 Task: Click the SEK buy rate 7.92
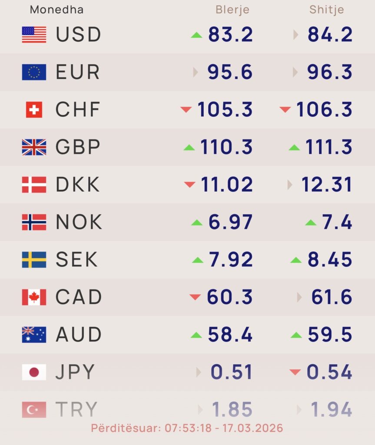[x=230, y=260]
